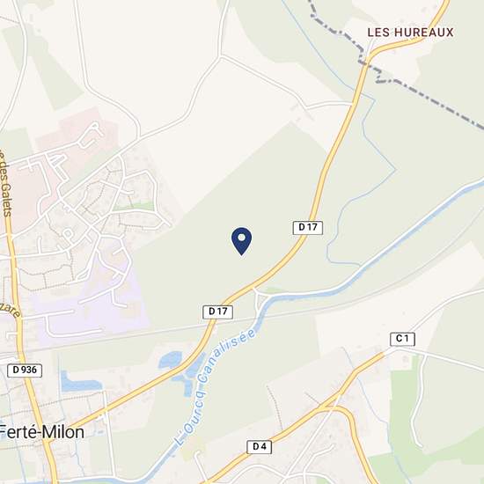Select the LES HUREAUX place label
Viewport: 484px width, 484px height.
click(410, 33)
